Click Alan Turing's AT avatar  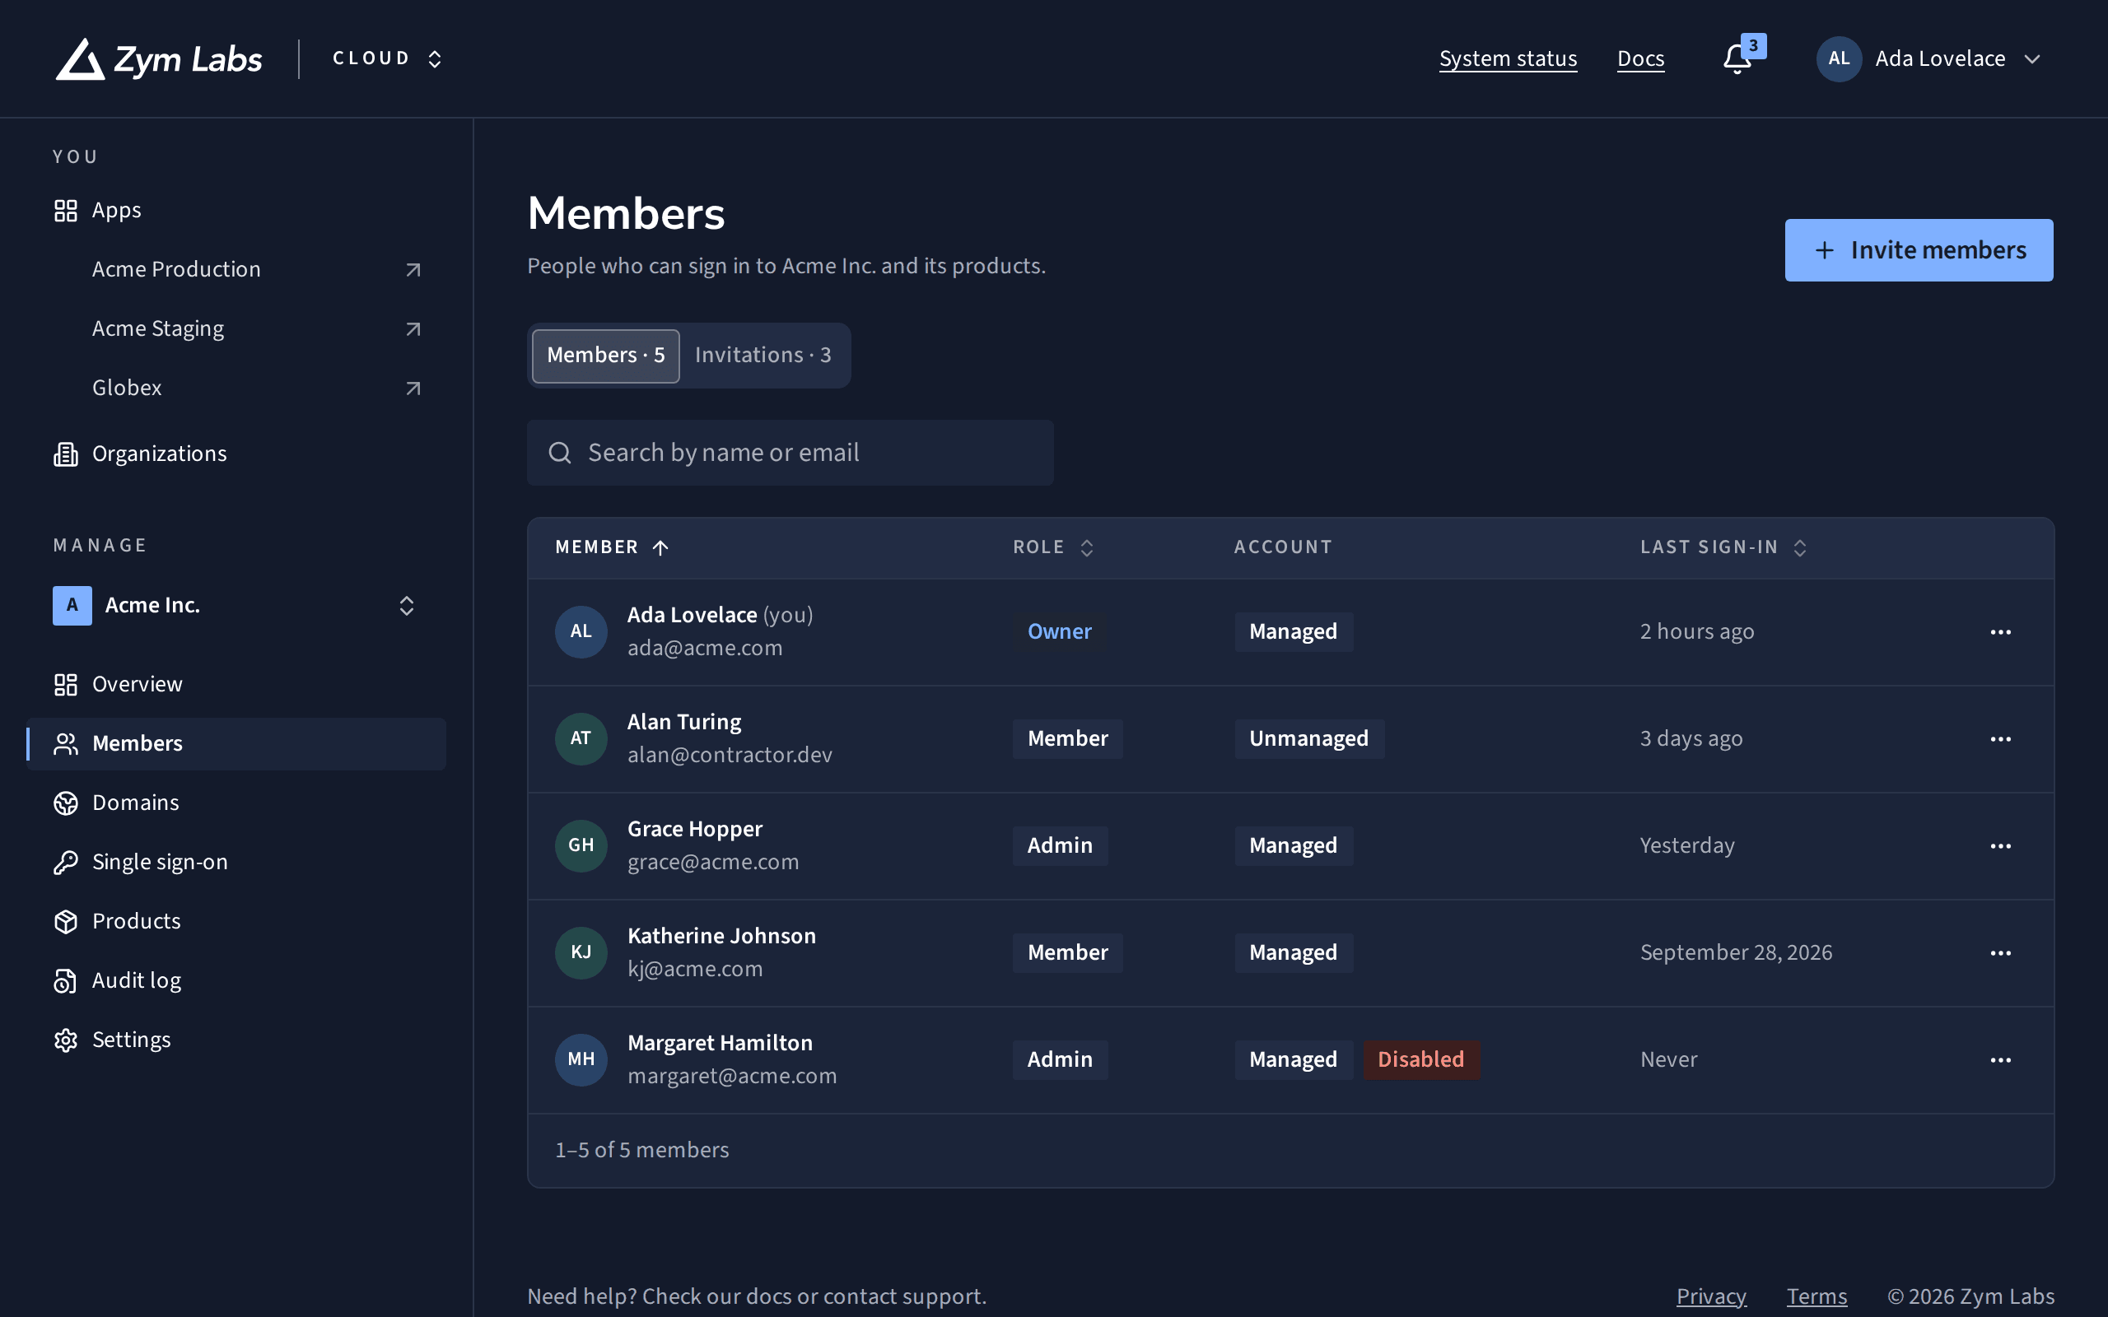tap(581, 738)
